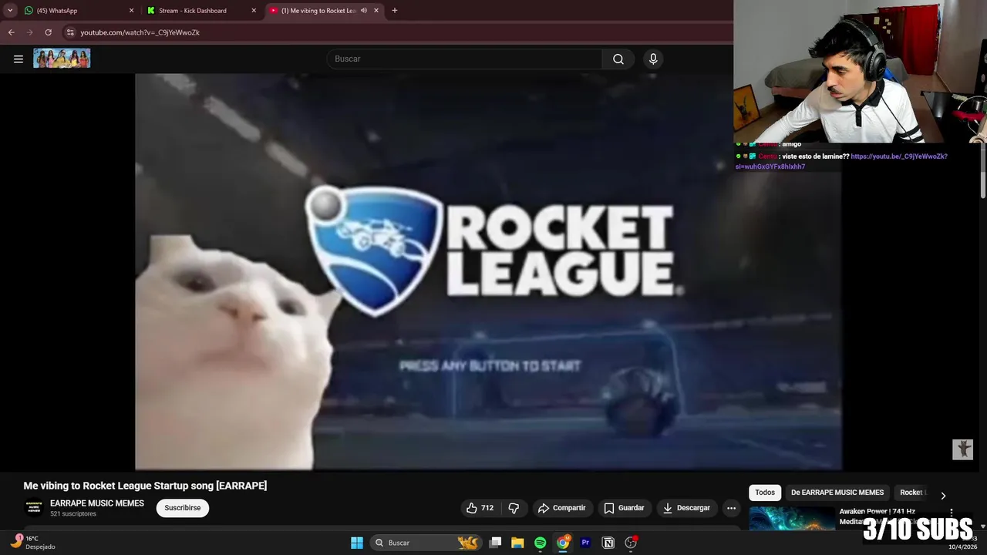
Task: Close the YouTube video tab
Action: (376, 11)
